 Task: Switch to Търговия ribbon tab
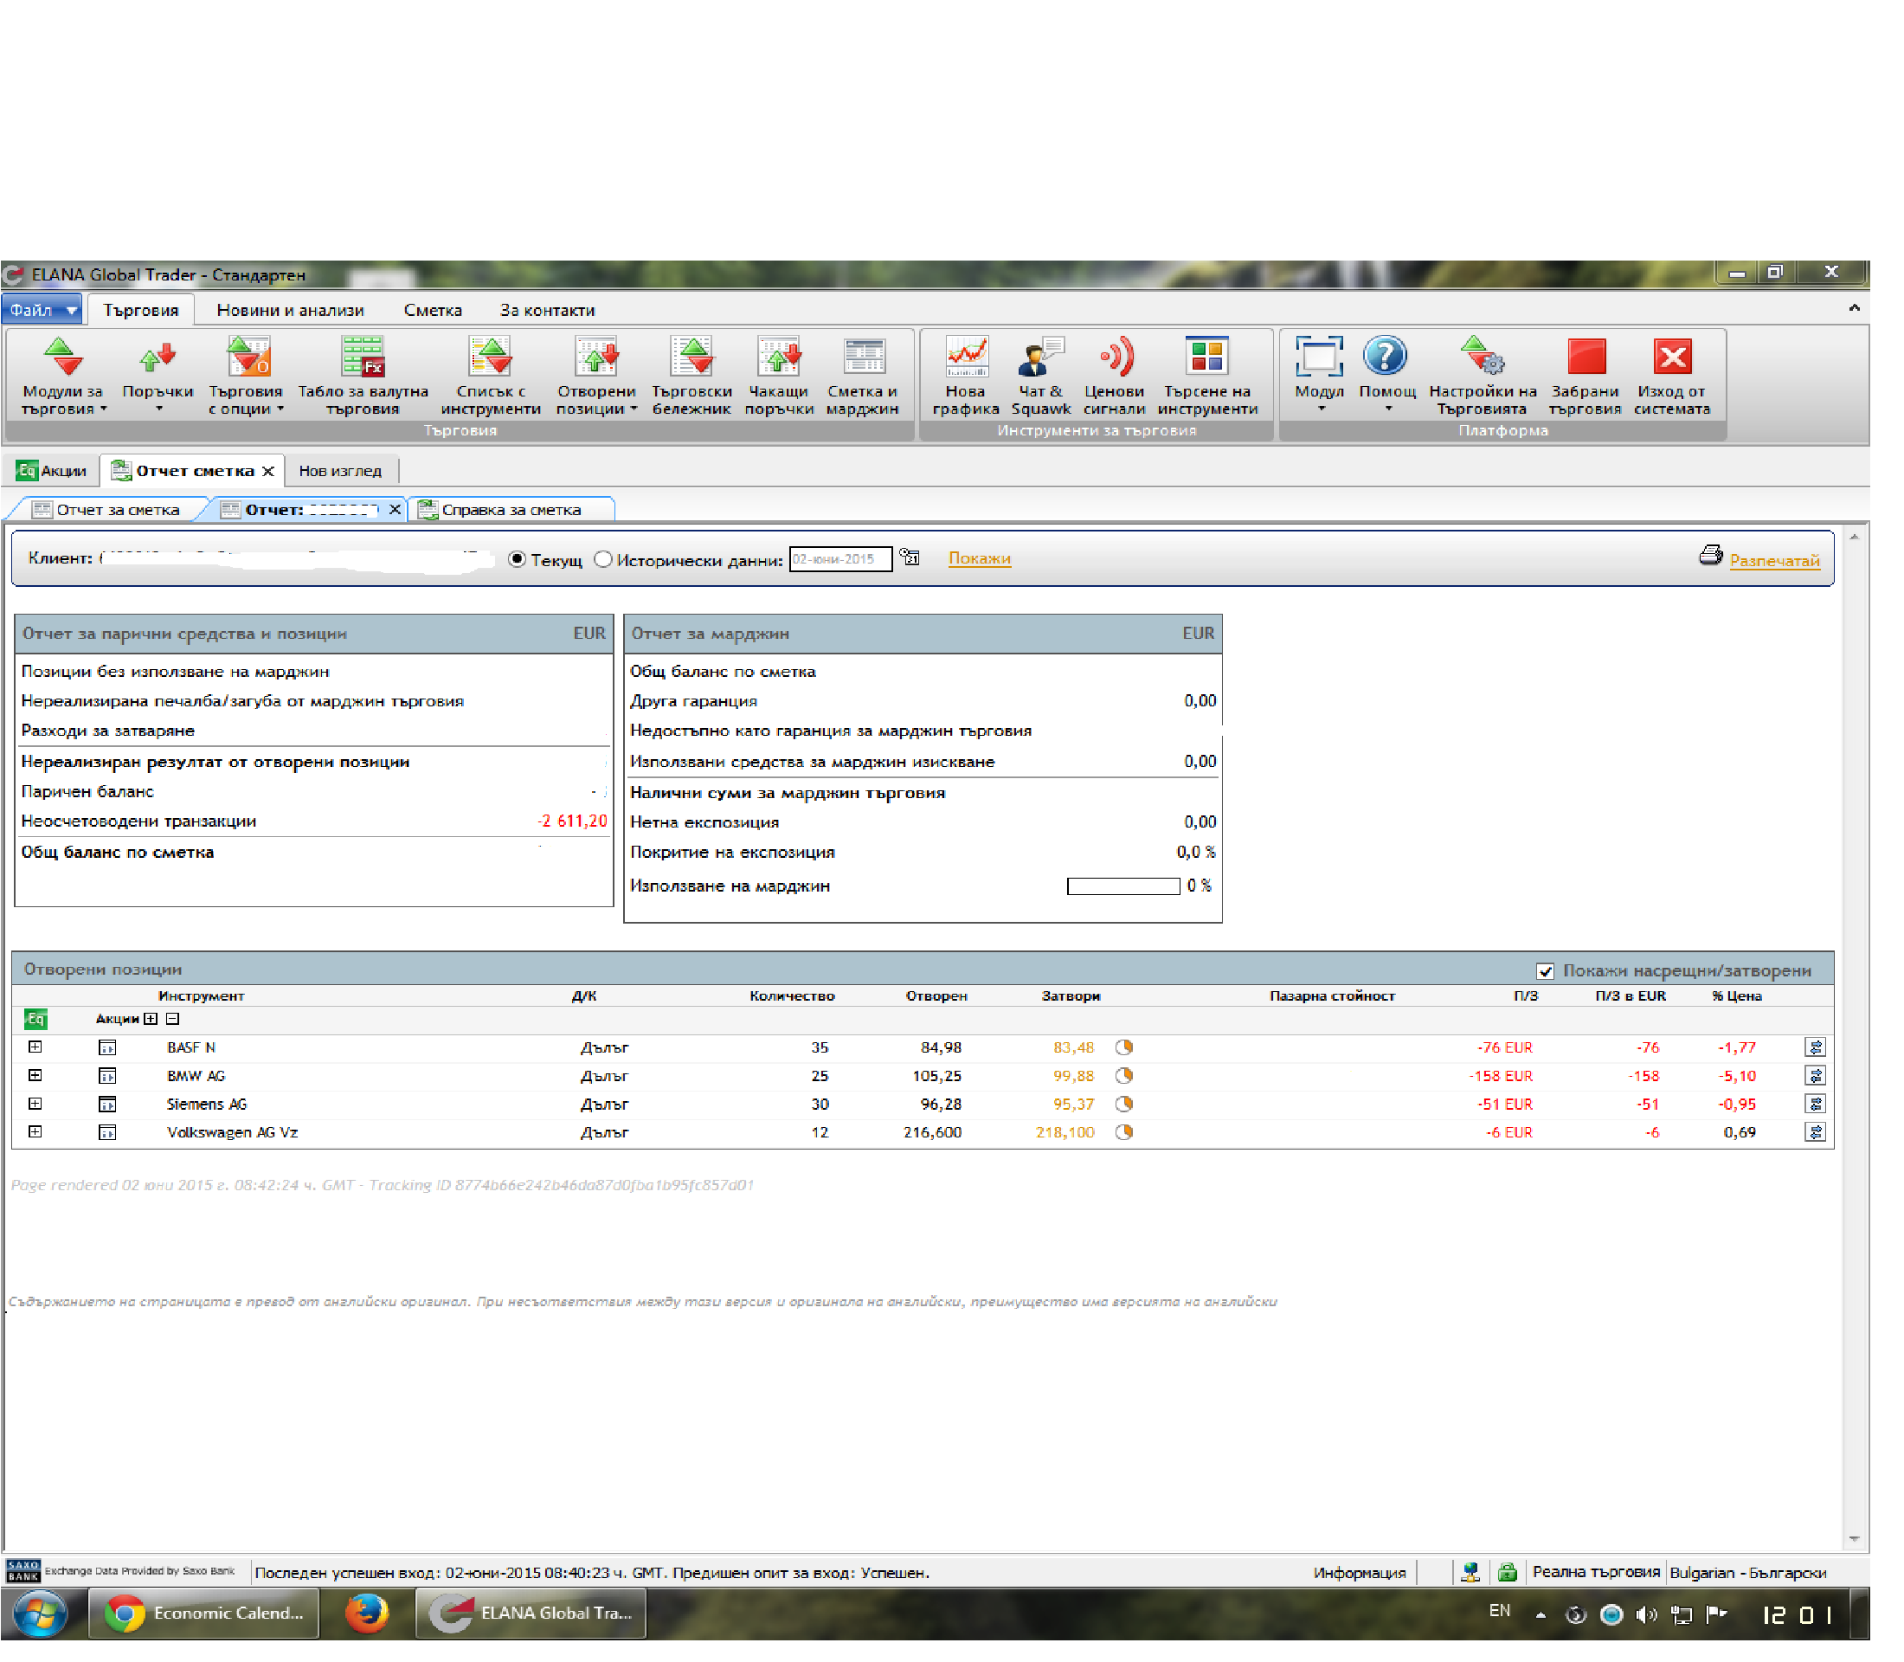tap(141, 310)
